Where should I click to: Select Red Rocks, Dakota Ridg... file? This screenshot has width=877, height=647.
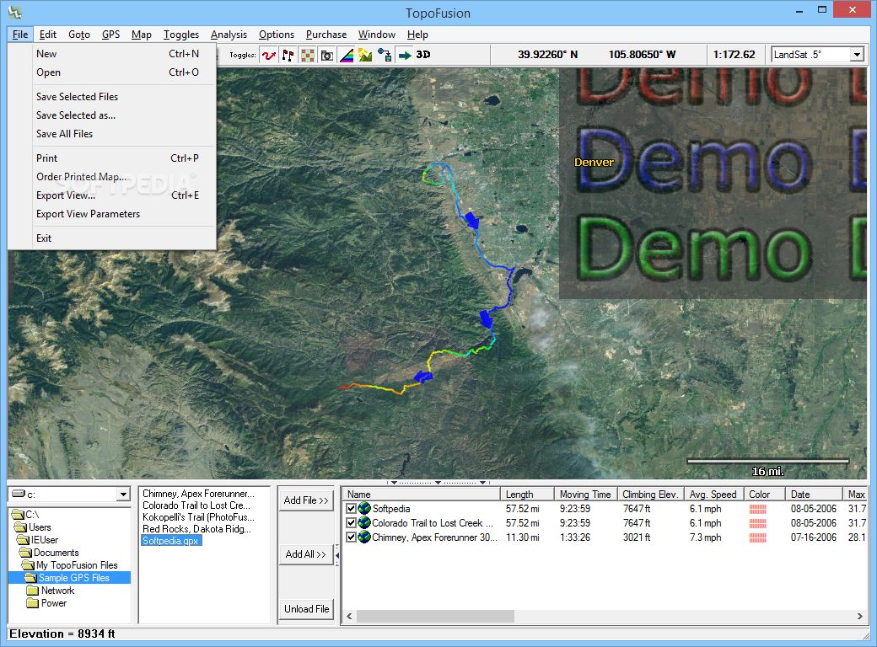(x=196, y=528)
